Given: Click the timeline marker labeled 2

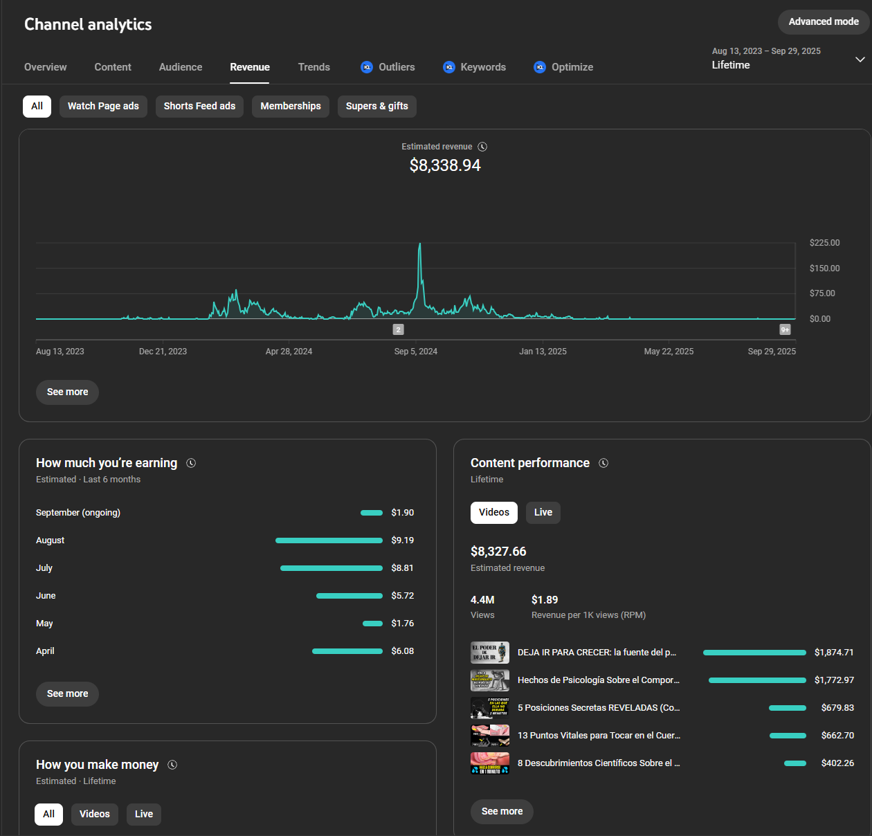Looking at the screenshot, I should (398, 330).
